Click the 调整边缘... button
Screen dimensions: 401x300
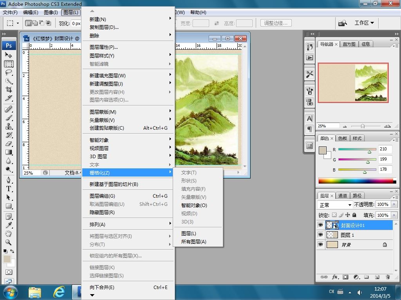[x=276, y=23]
